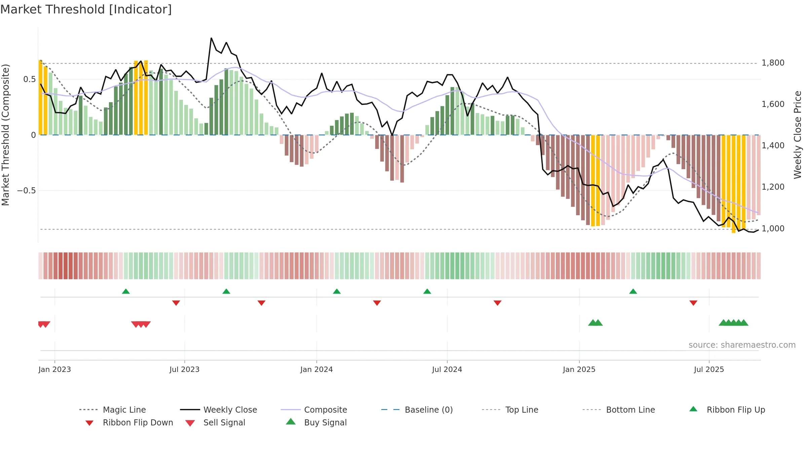Toggle the Composite legend entry
This screenshot has width=807, height=454.
point(314,410)
